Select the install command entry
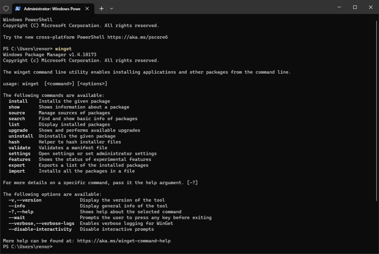 click(x=18, y=101)
